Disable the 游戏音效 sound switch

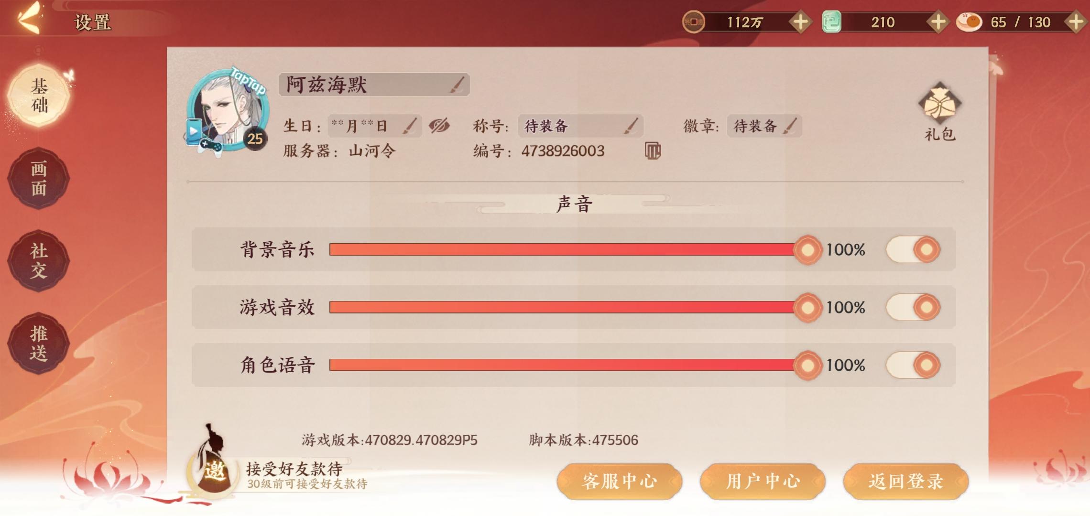(x=913, y=307)
